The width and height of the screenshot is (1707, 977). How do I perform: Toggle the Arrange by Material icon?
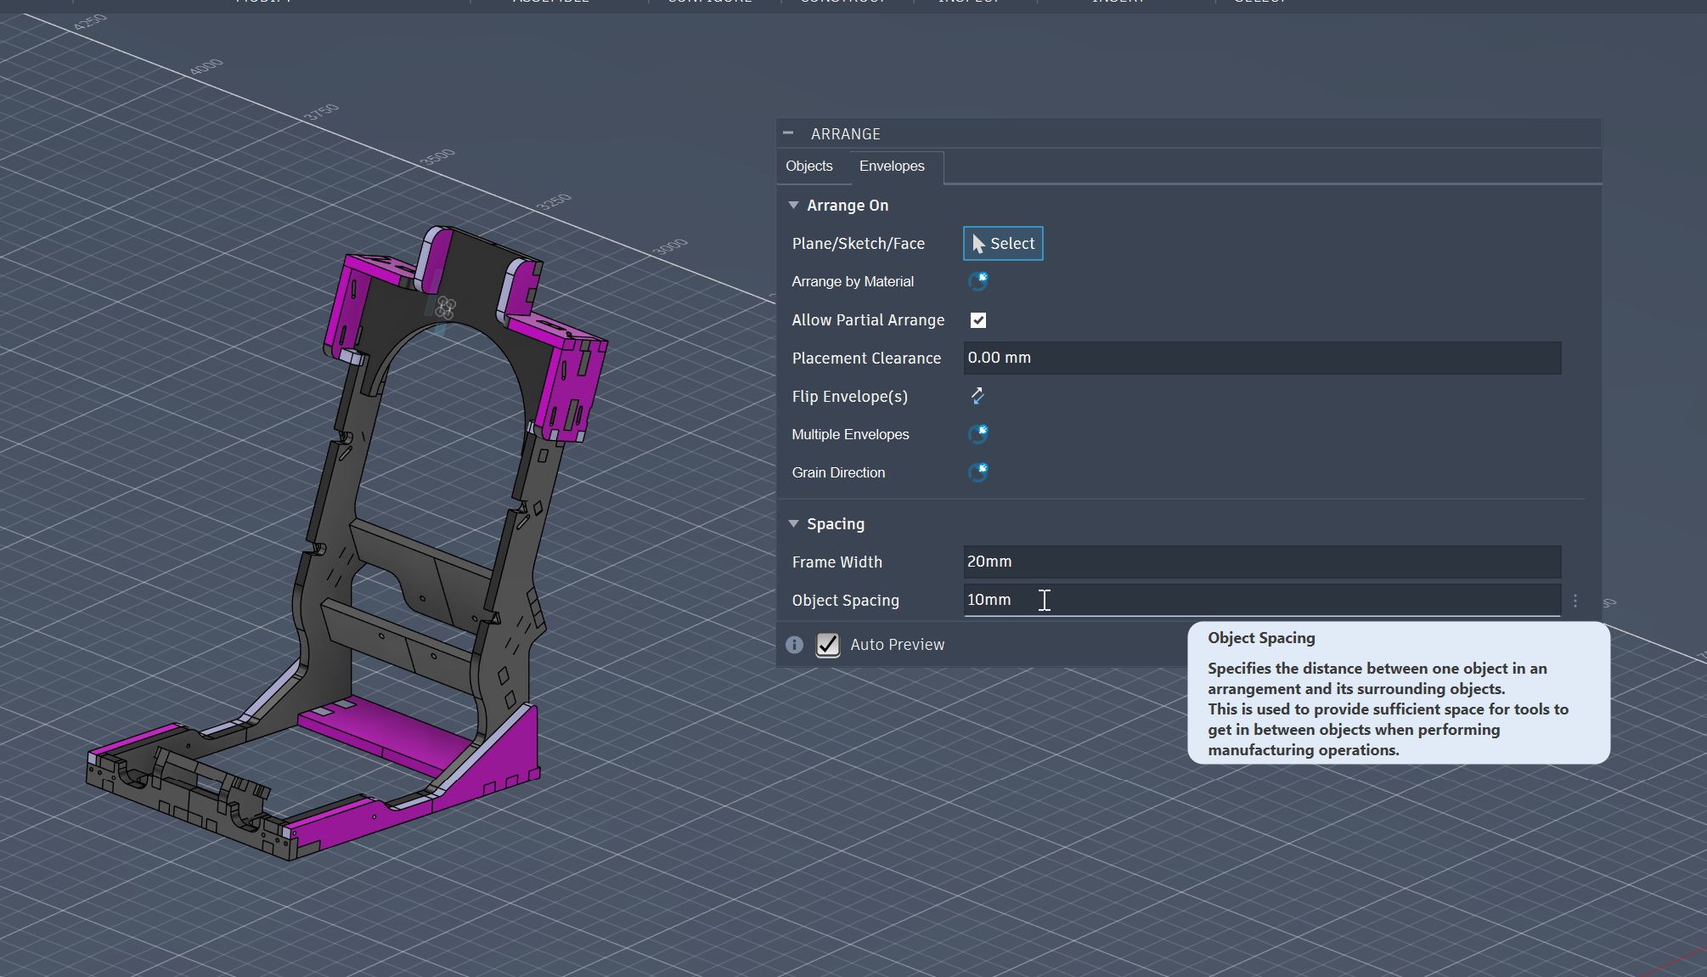tap(977, 281)
